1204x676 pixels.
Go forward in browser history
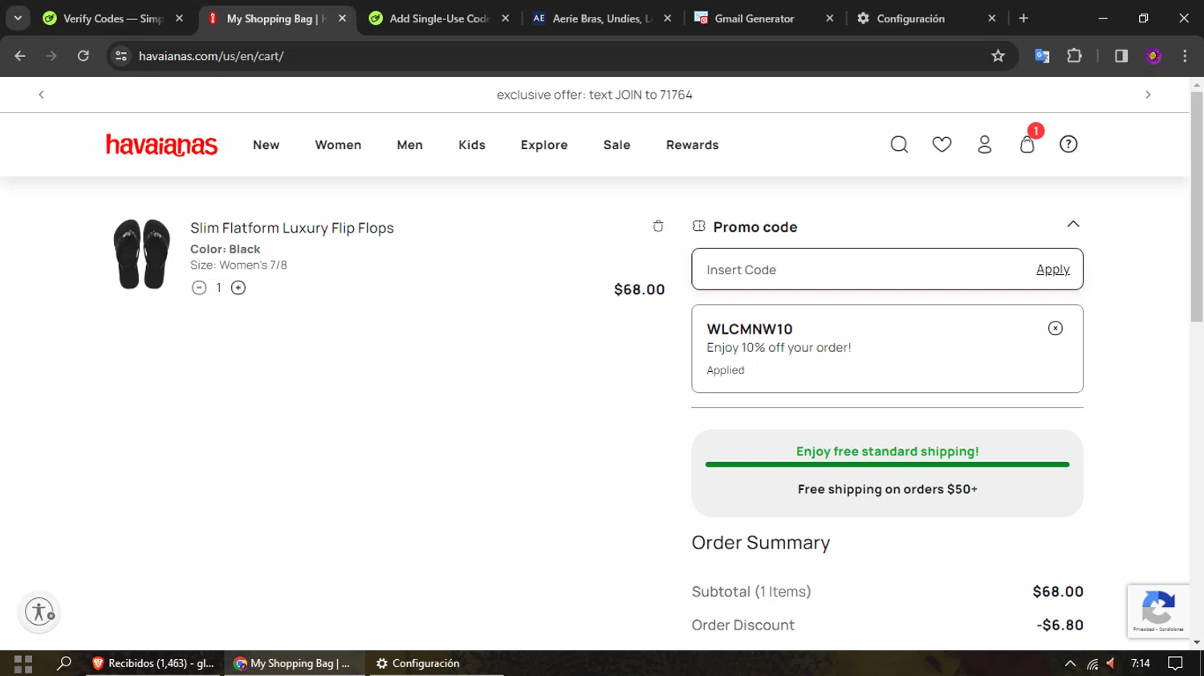click(x=51, y=55)
